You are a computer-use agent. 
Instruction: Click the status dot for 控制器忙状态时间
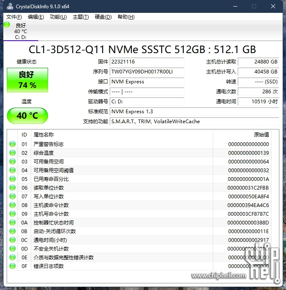click(x=12, y=222)
